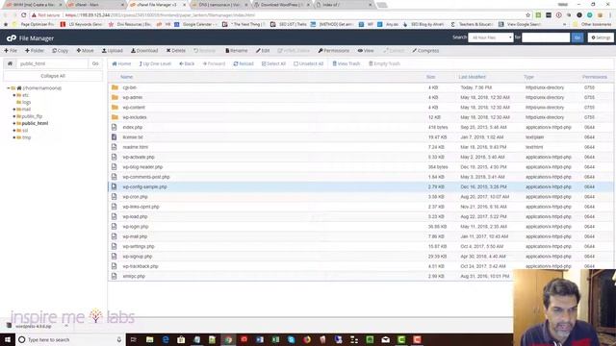Sort files by Name column
The image size is (616, 346).
[x=126, y=77]
